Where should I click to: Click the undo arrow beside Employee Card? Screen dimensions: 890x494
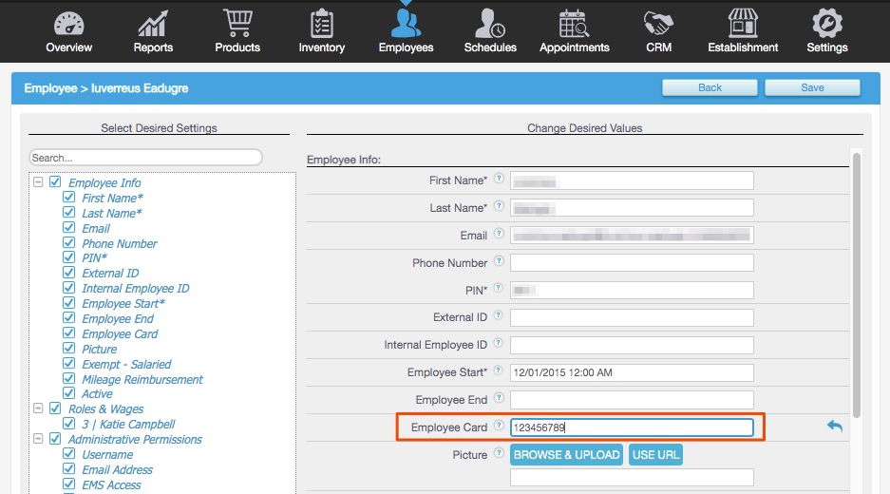tap(834, 427)
